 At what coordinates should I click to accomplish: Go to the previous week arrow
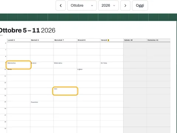point(60,6)
